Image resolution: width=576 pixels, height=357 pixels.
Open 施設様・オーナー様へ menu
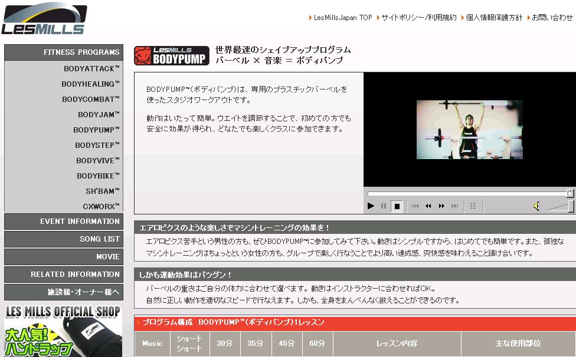pyautogui.click(x=64, y=292)
